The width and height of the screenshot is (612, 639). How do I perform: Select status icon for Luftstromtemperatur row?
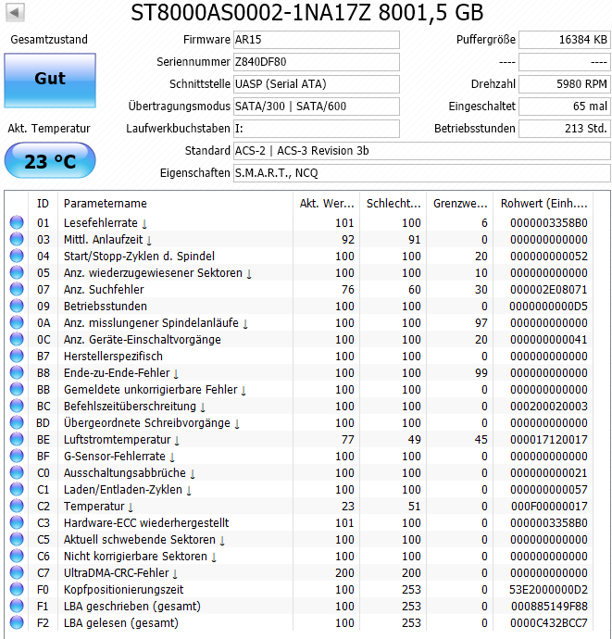click(17, 439)
